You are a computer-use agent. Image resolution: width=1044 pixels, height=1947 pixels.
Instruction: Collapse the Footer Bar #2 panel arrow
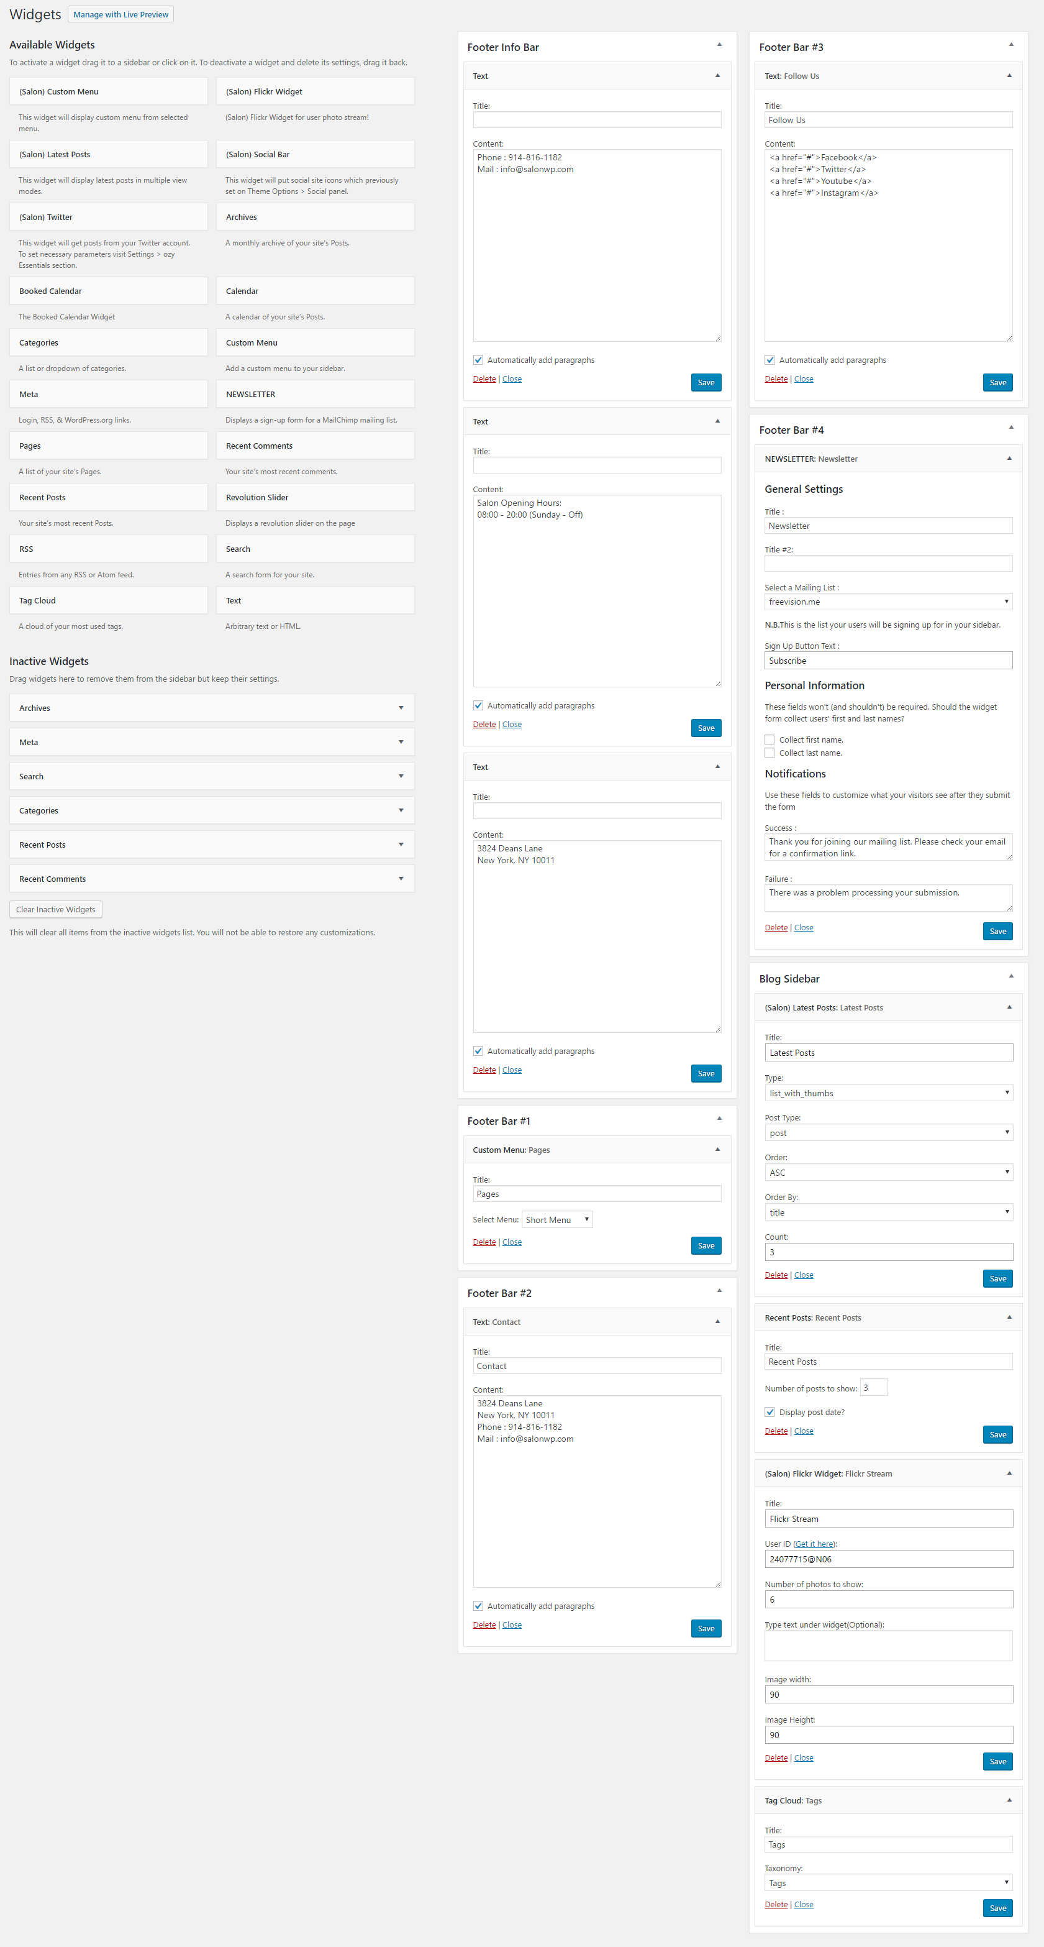719,1291
